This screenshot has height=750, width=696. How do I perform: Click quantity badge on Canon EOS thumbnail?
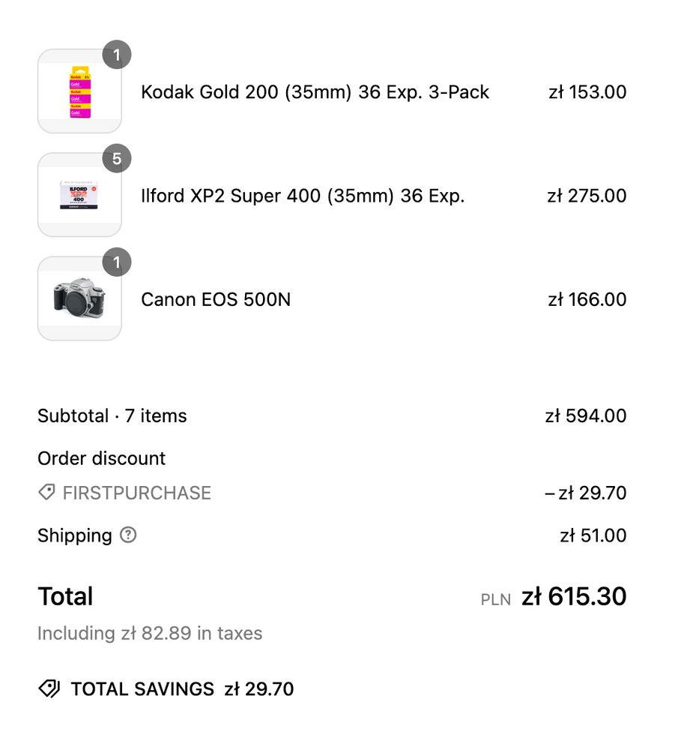click(x=117, y=262)
